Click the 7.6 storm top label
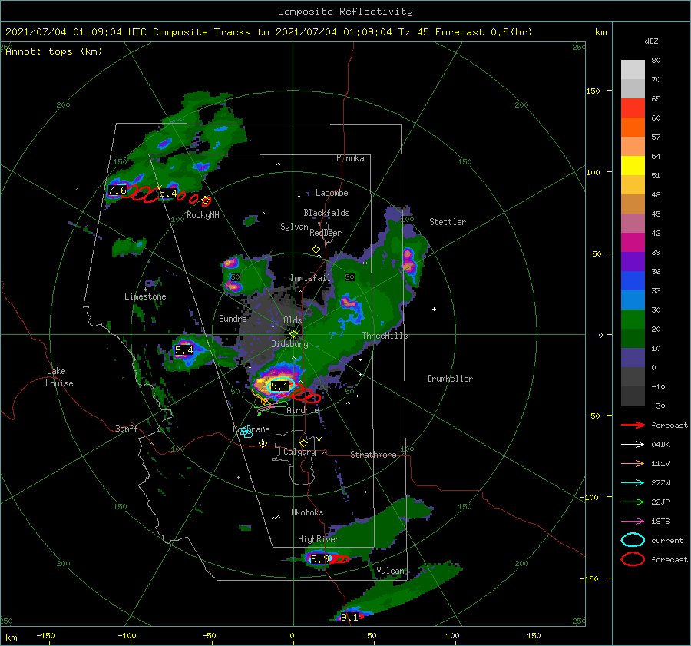Viewport: 691px width, 646px height. [117, 190]
